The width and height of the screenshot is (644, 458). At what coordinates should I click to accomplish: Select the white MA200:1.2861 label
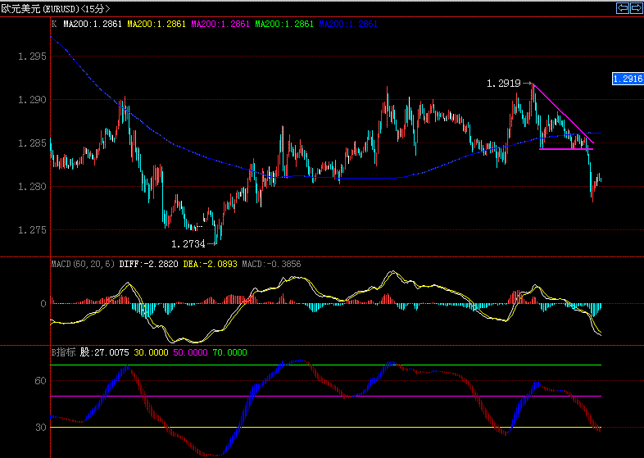tap(93, 24)
